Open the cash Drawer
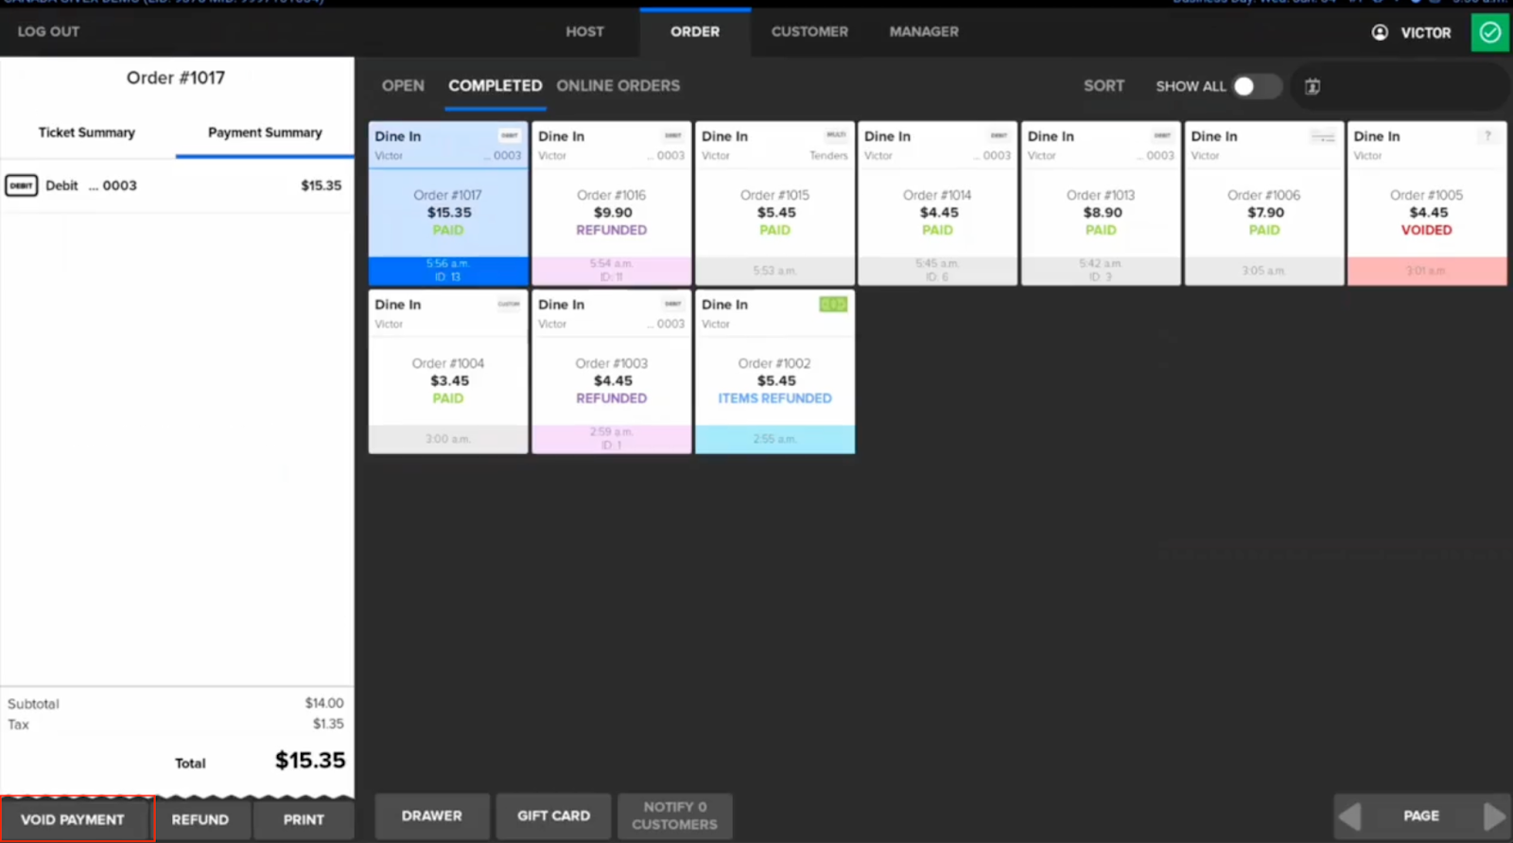 [431, 816]
